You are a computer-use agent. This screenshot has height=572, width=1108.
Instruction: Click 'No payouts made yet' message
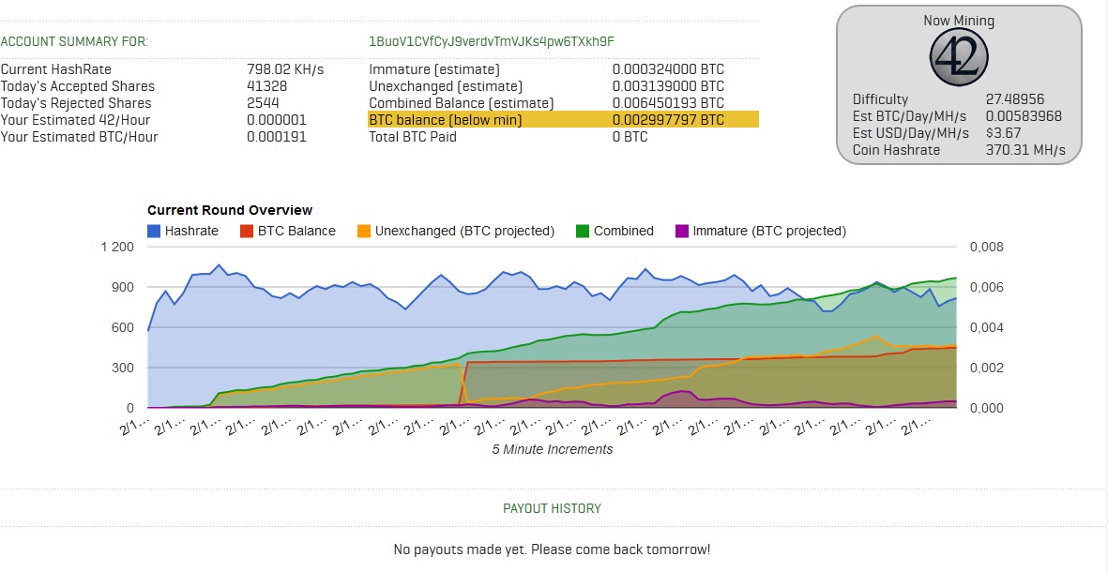point(552,549)
